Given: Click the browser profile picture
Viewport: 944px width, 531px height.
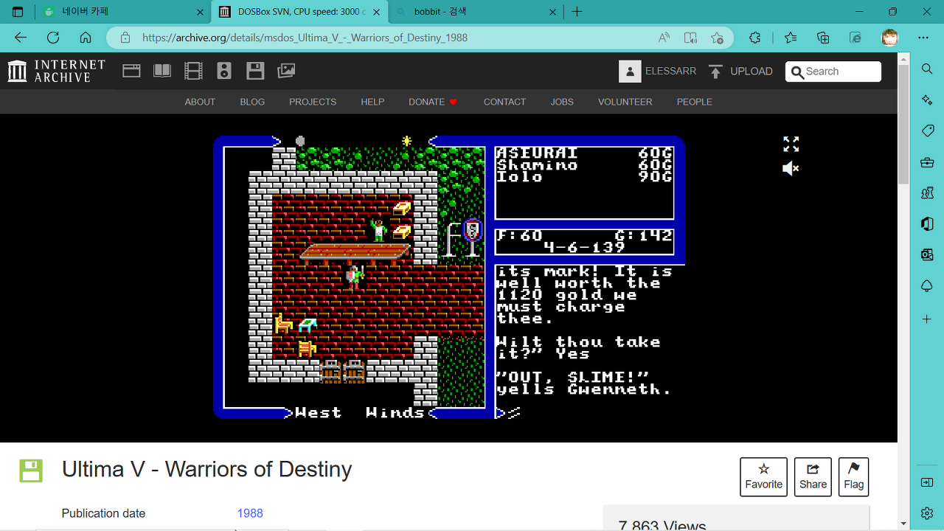Looking at the screenshot, I should coord(890,38).
